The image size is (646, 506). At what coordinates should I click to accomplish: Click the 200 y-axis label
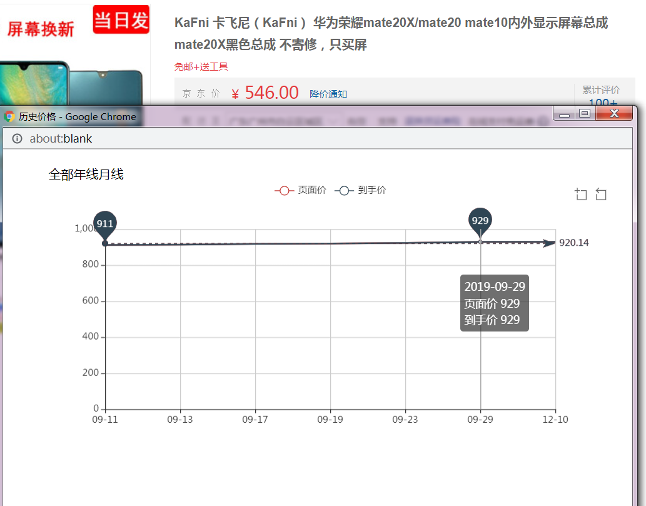click(x=91, y=373)
